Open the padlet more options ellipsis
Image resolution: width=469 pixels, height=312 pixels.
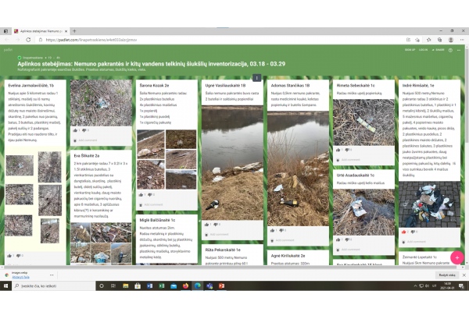pos(459,50)
